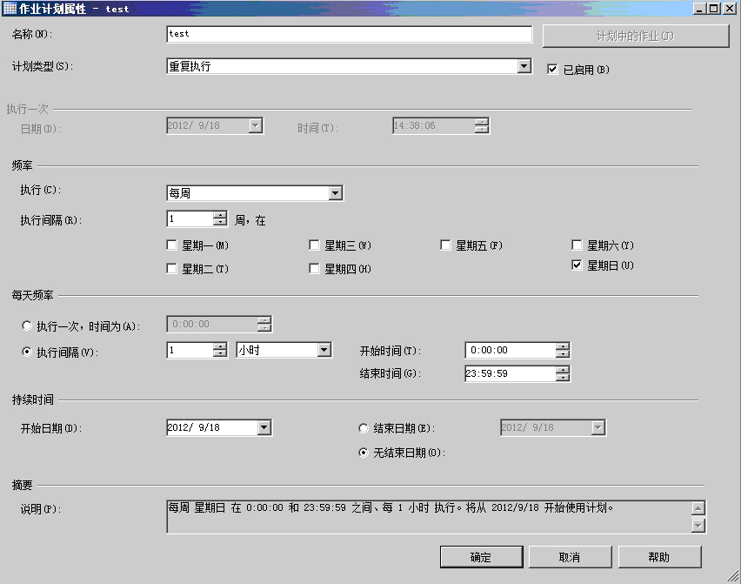This screenshot has width=741, height=584.
Task: Open the 小时 unit dropdown
Action: [324, 350]
